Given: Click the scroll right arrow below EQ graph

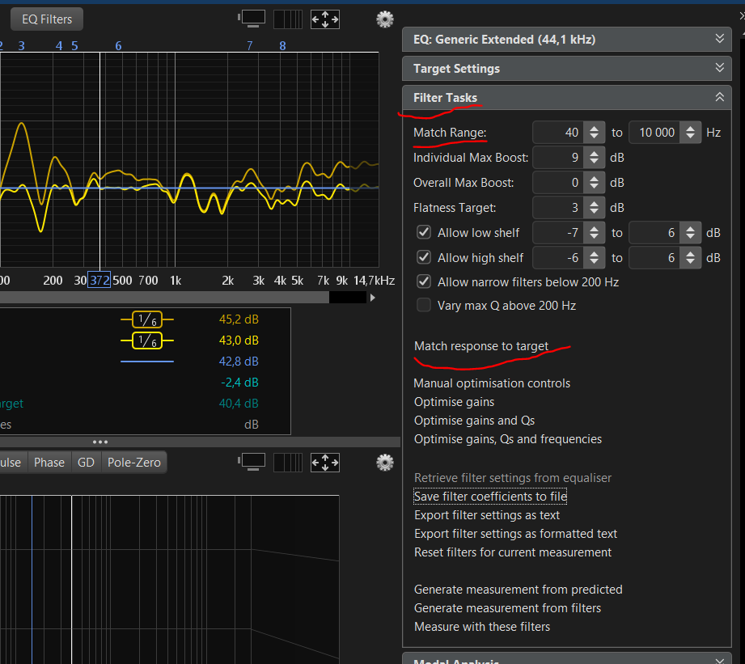Looking at the screenshot, I should pos(372,298).
